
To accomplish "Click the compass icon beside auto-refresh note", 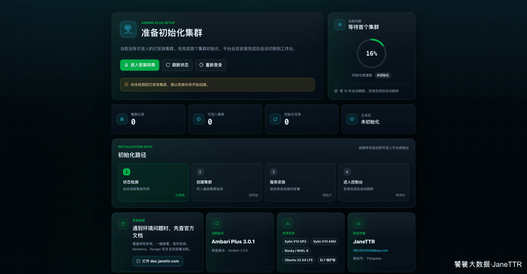I will pyautogui.click(x=336, y=91).
